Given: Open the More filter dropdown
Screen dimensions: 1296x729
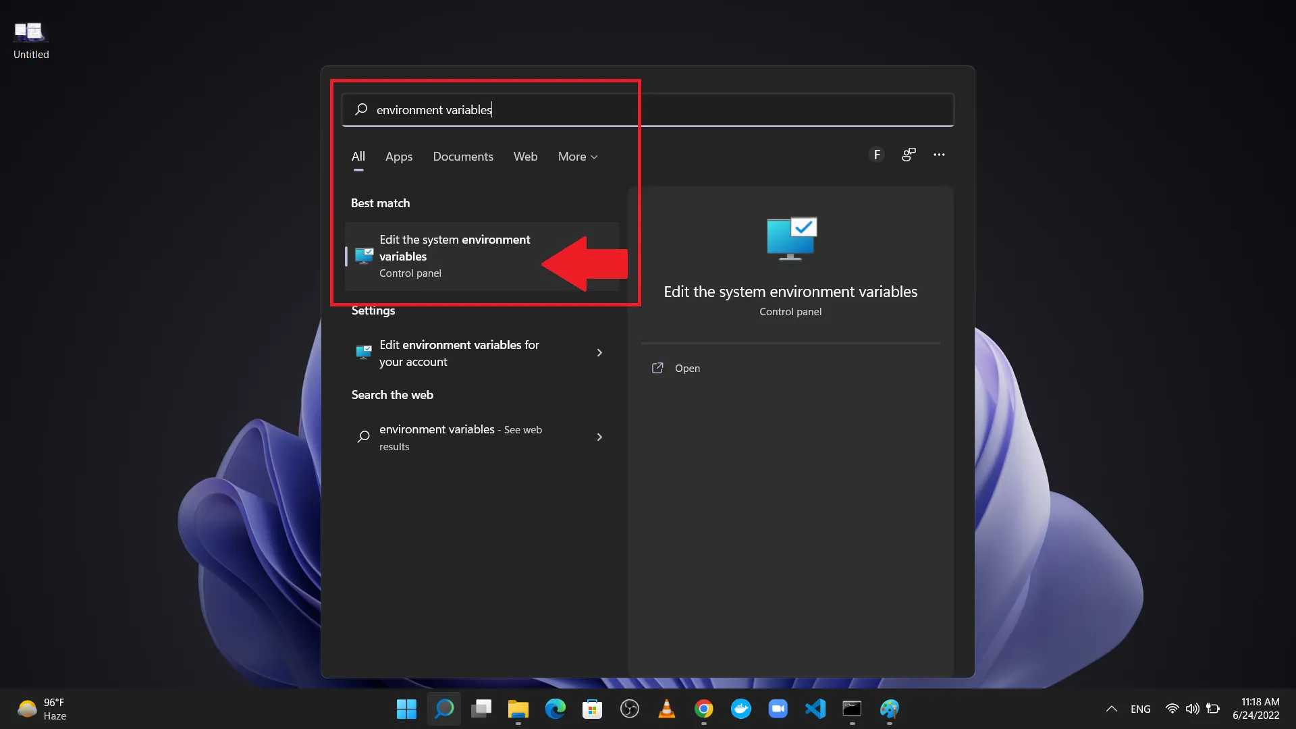Looking at the screenshot, I should (578, 157).
